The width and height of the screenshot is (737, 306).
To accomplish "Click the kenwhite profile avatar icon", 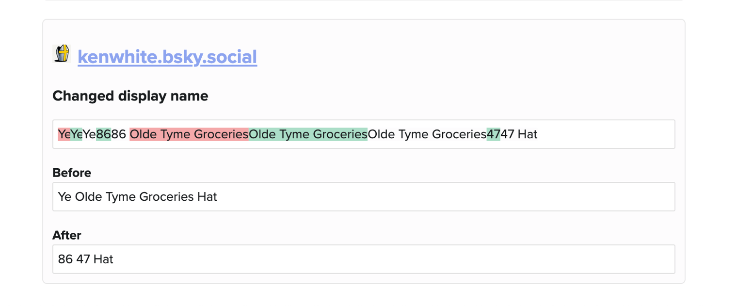I will tap(62, 54).
